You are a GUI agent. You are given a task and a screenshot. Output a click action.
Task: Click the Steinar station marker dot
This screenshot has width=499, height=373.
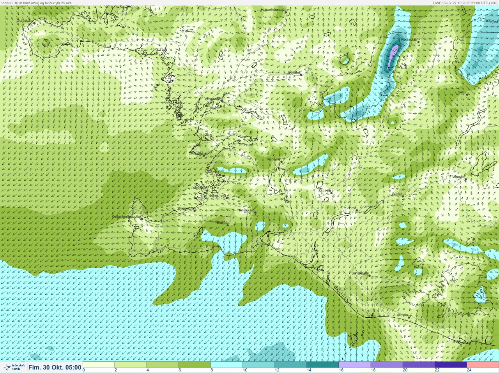(409, 317)
